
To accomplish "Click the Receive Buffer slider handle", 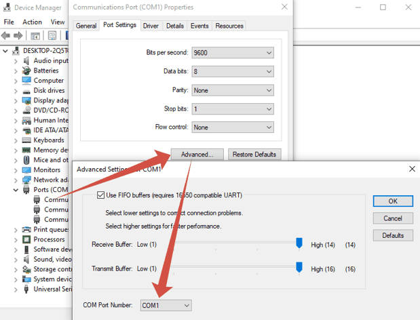I will [299, 243].
